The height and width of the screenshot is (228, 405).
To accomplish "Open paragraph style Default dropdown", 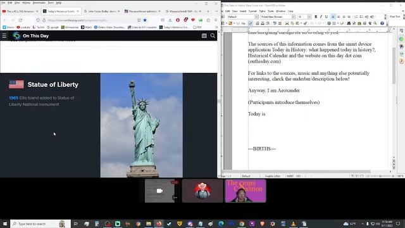I will click(x=256, y=17).
